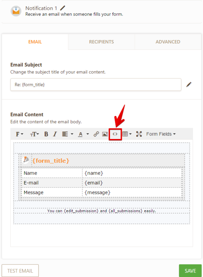Image resolution: width=203 pixels, height=277 pixels.
Task: Click the Email Subject input field
Action: point(96,85)
